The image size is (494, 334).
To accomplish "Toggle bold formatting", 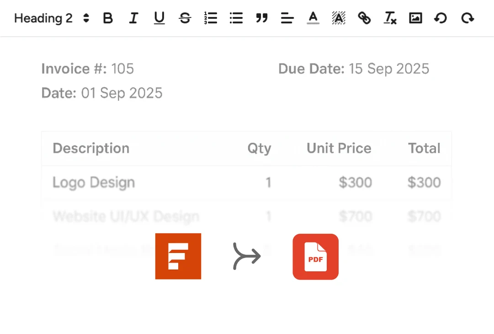I will [108, 18].
